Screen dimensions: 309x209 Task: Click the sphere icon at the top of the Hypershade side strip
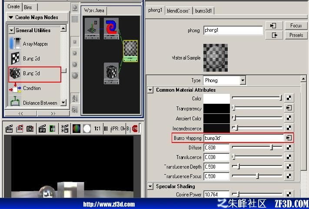pos(75,8)
